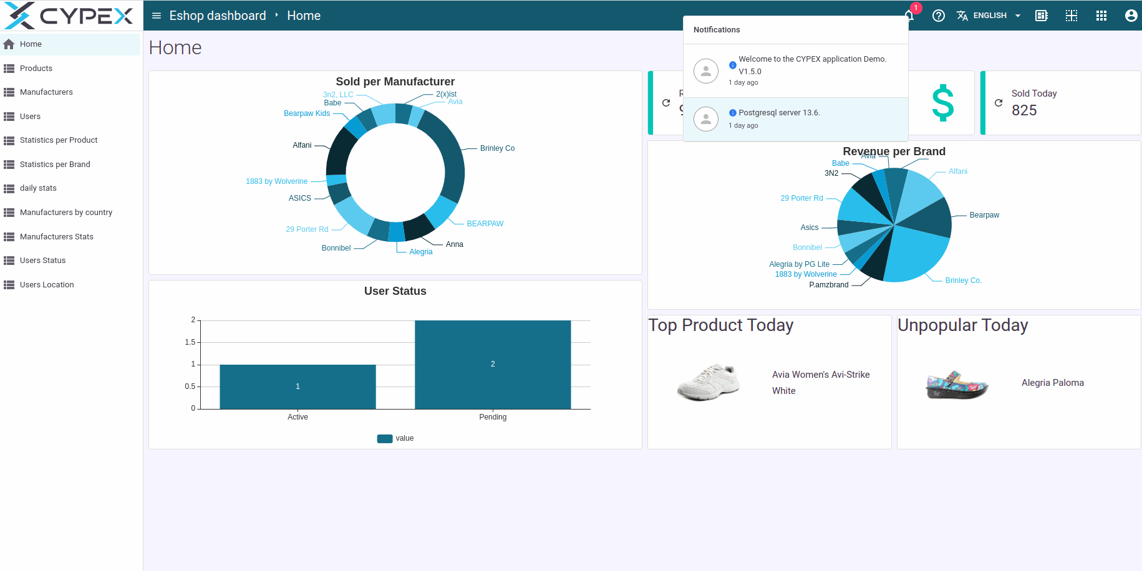Click the Pending bar in User Status chart
1142x571 pixels.
pos(493,365)
